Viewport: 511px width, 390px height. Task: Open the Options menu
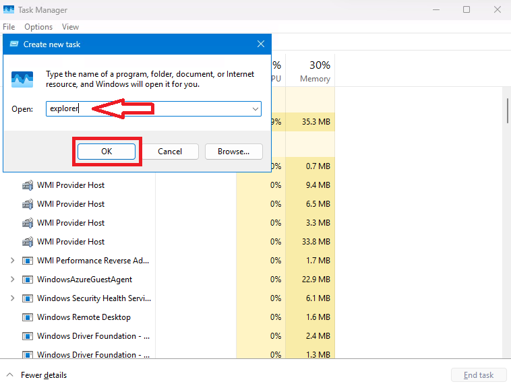coord(38,27)
